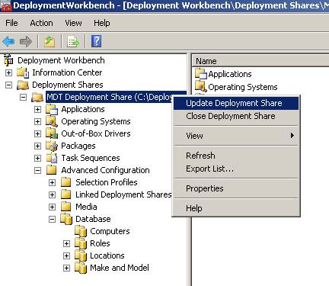Expand the Make and Model node
The height and width of the screenshot is (286, 329).
(66, 268)
